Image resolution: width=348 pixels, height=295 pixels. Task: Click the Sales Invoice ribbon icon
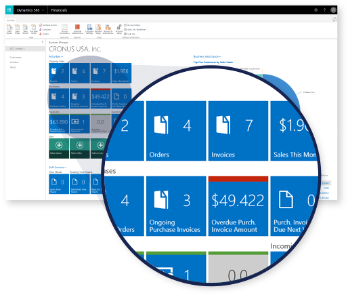click(x=25, y=29)
